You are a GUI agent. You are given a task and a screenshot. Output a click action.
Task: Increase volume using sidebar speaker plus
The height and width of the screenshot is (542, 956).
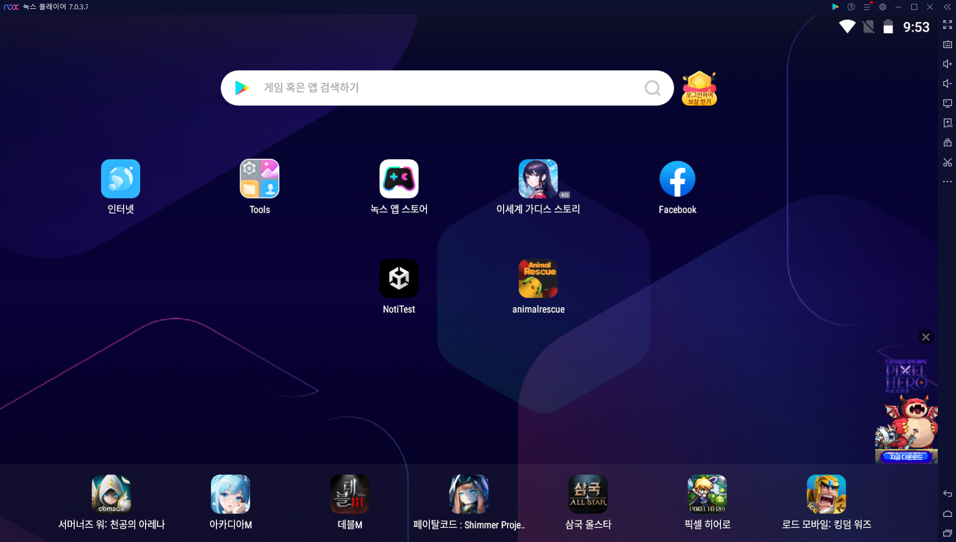pos(947,64)
